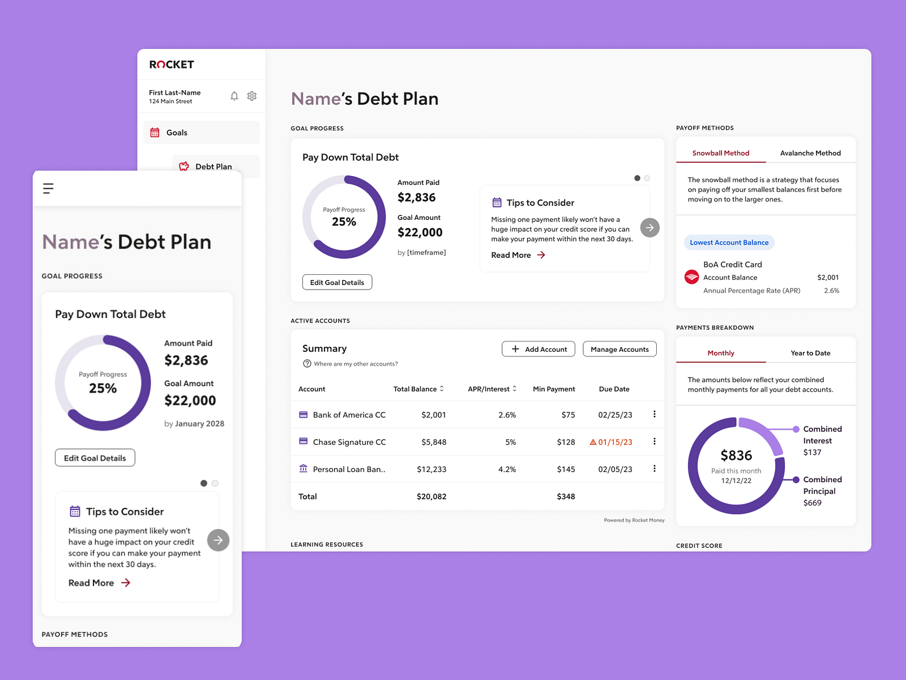
Task: Click the Account column header
Action: tap(312, 389)
